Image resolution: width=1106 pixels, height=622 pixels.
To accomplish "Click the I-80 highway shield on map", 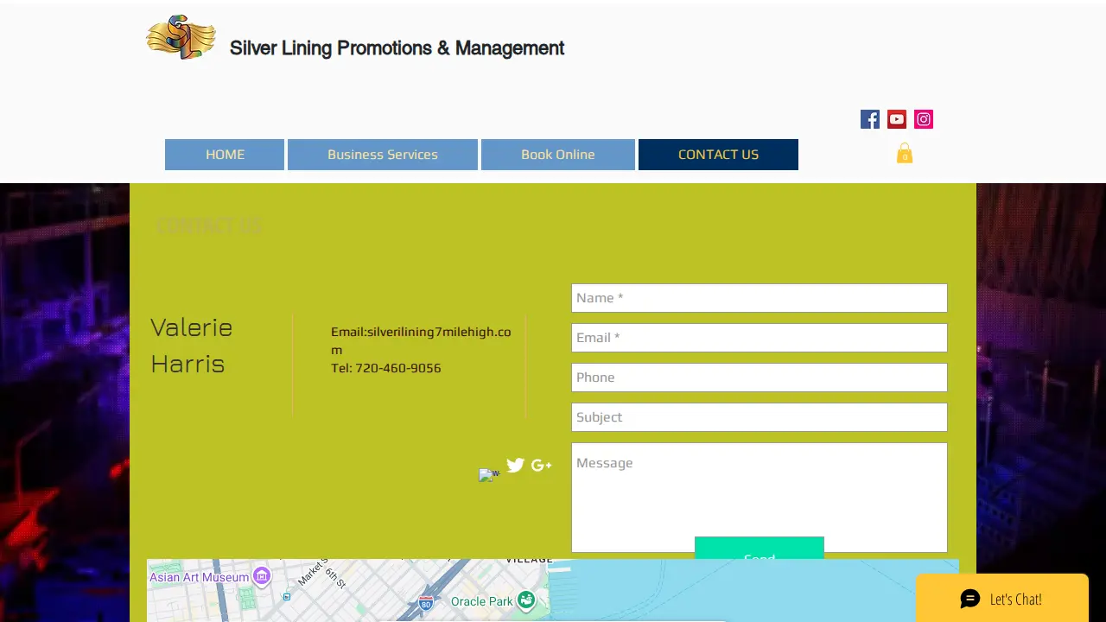I will click(x=425, y=602).
